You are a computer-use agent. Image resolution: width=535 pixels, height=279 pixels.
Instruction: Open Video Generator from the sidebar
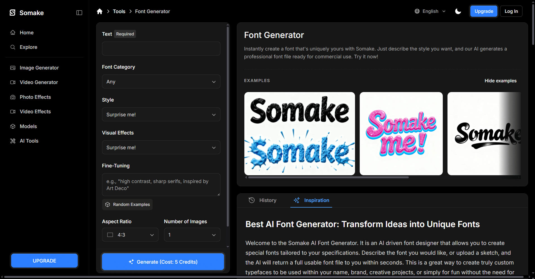tap(39, 82)
